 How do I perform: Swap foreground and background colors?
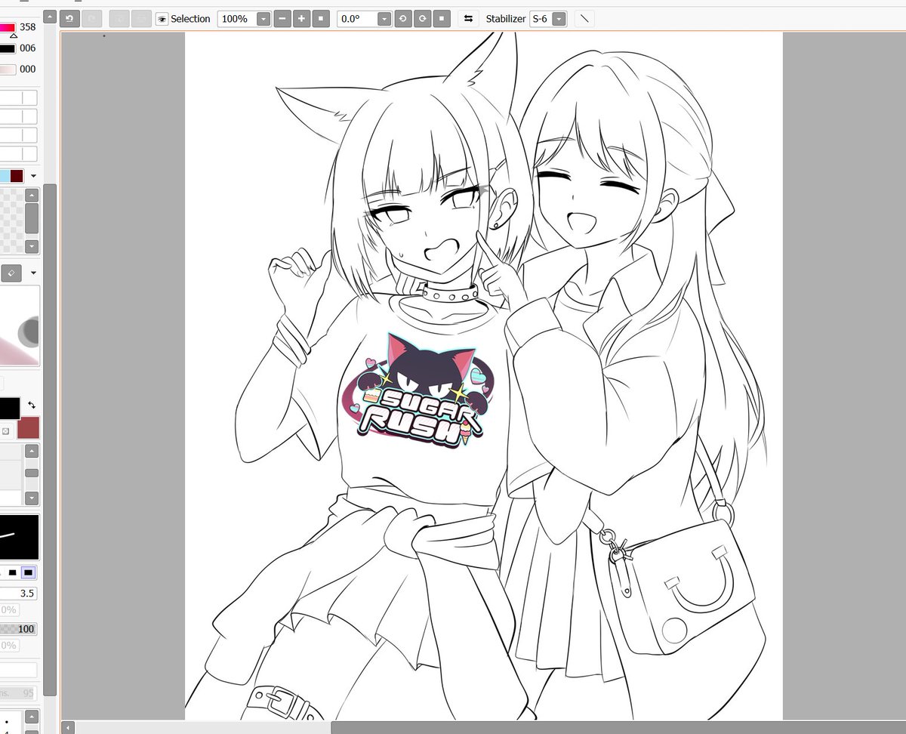[32, 405]
